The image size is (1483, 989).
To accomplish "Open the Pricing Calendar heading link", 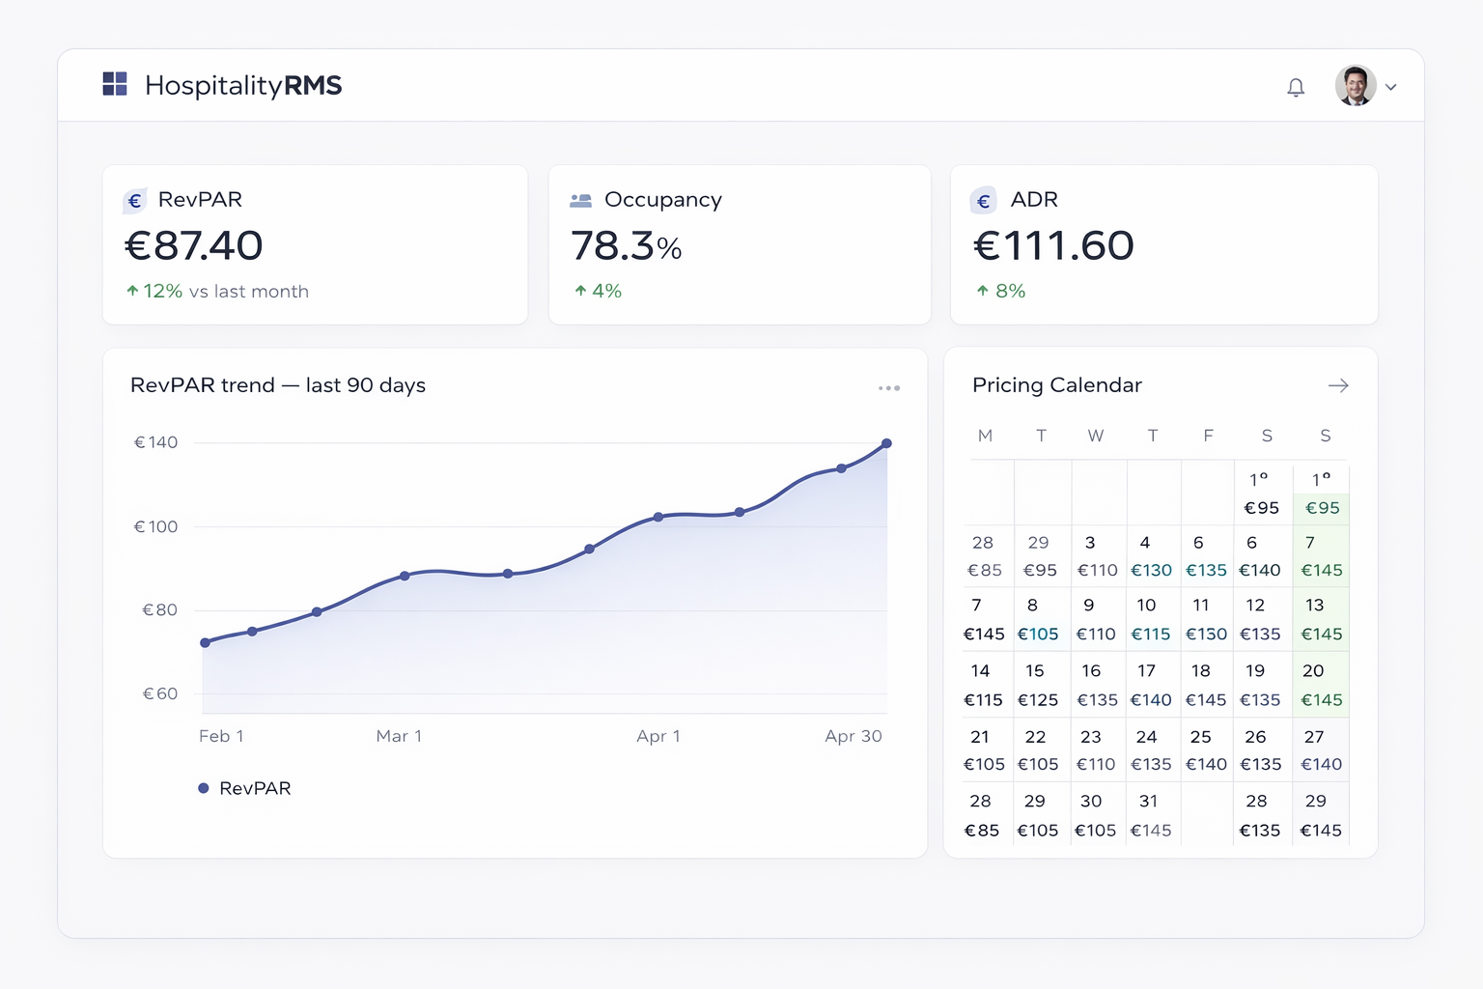I will 1057,384.
